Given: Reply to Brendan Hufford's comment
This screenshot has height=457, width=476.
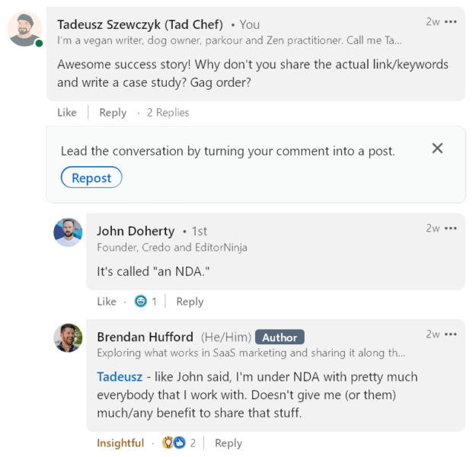Looking at the screenshot, I should point(228,443).
